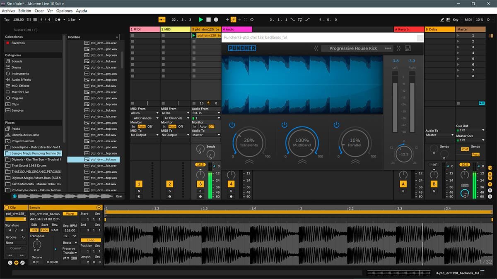
Task: Open the MIDI map mode switch
Action: (x=468, y=19)
